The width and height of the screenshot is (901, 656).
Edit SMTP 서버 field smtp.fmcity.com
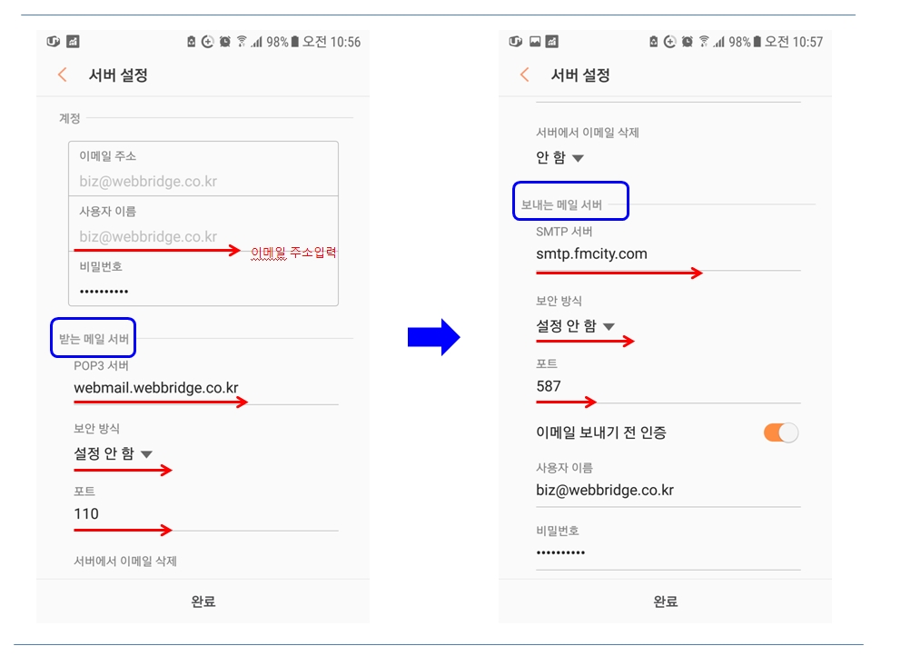click(668, 254)
